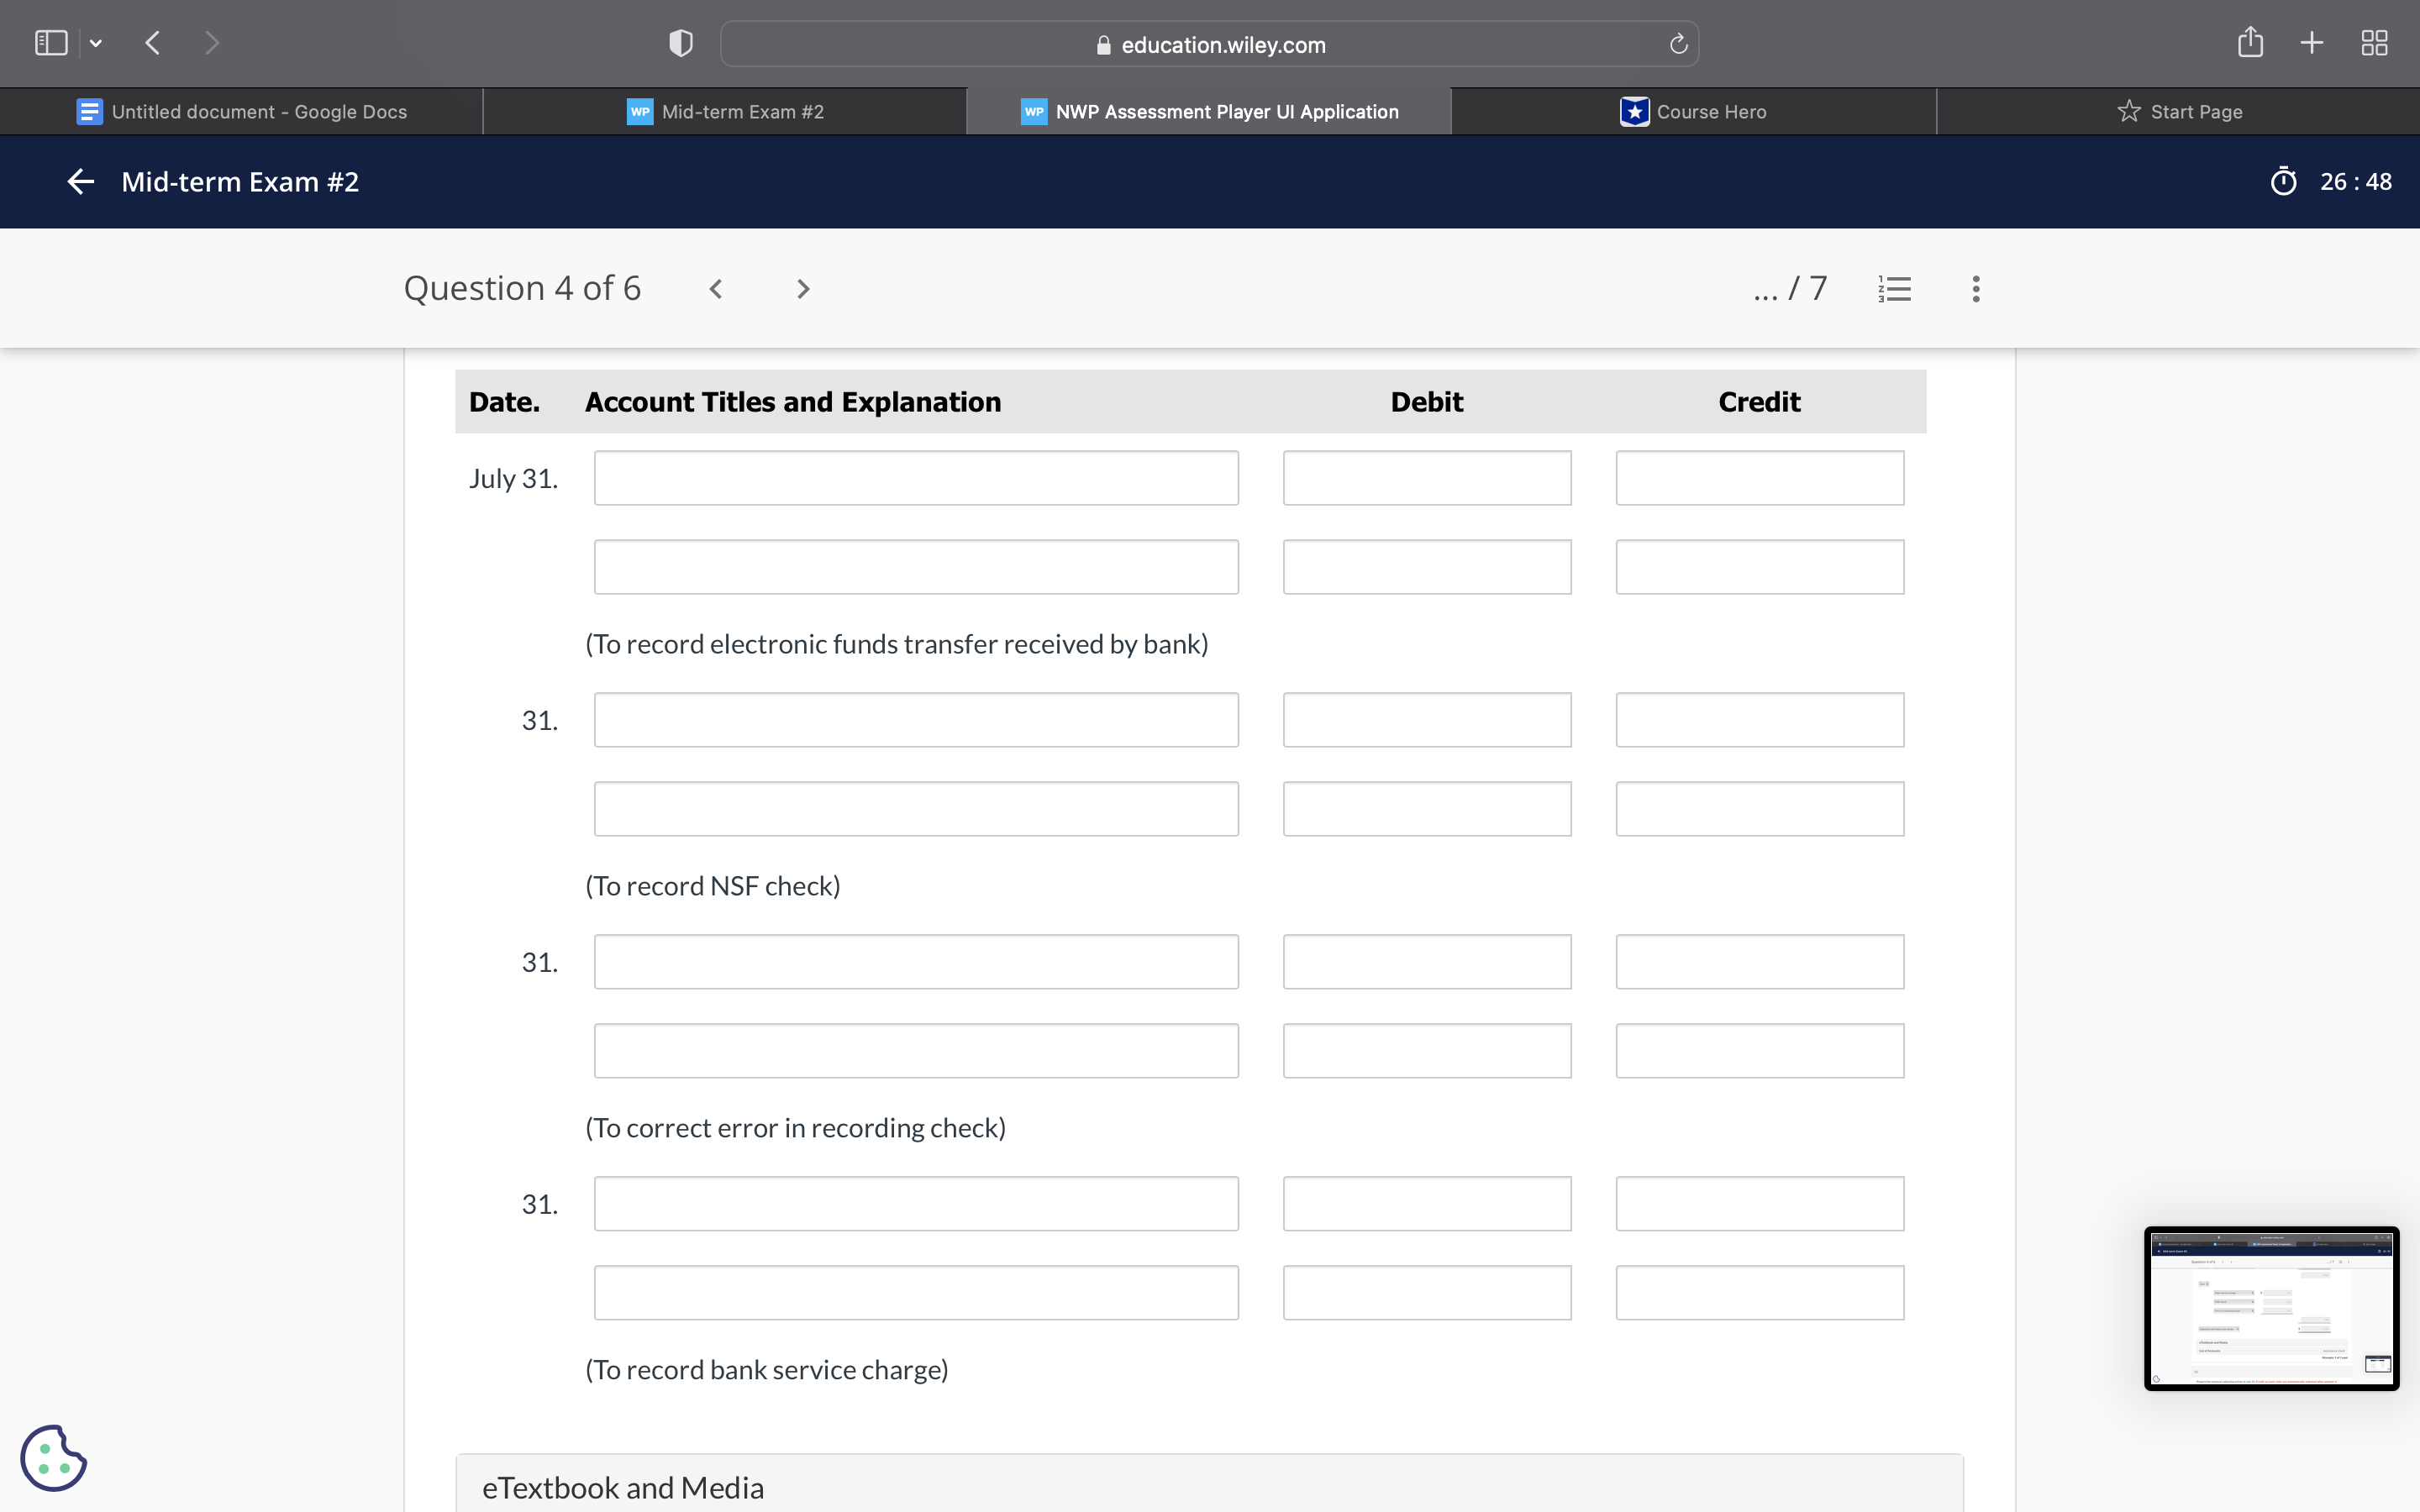Click the NSF check first debit field
Screen dimensions: 2420x1512
pyautogui.click(x=1426, y=720)
